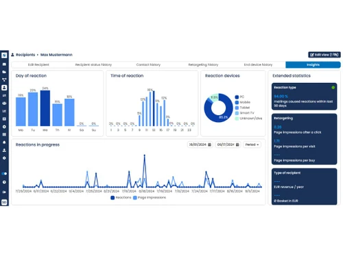Open the question mark help icon
Image resolution: width=343 pixels, height=257 pixels.
tap(4, 182)
